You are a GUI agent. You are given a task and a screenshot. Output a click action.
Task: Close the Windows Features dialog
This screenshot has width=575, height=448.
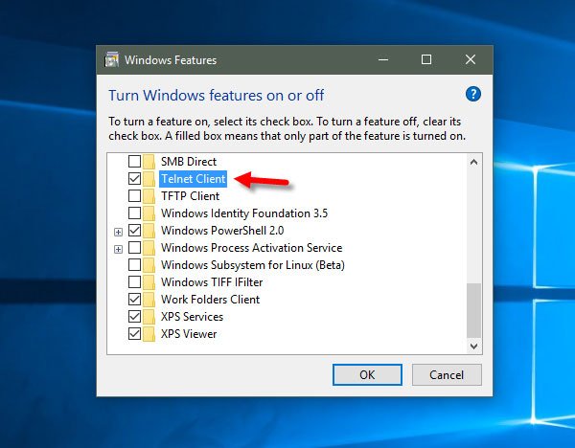[x=471, y=59]
